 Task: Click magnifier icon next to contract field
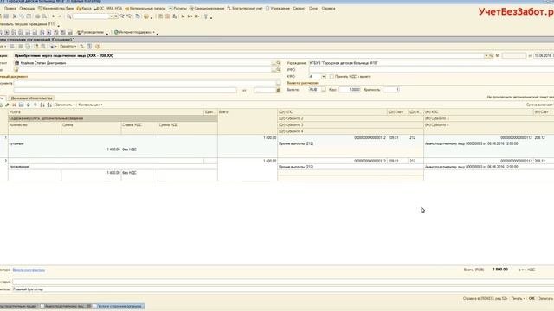point(278,70)
